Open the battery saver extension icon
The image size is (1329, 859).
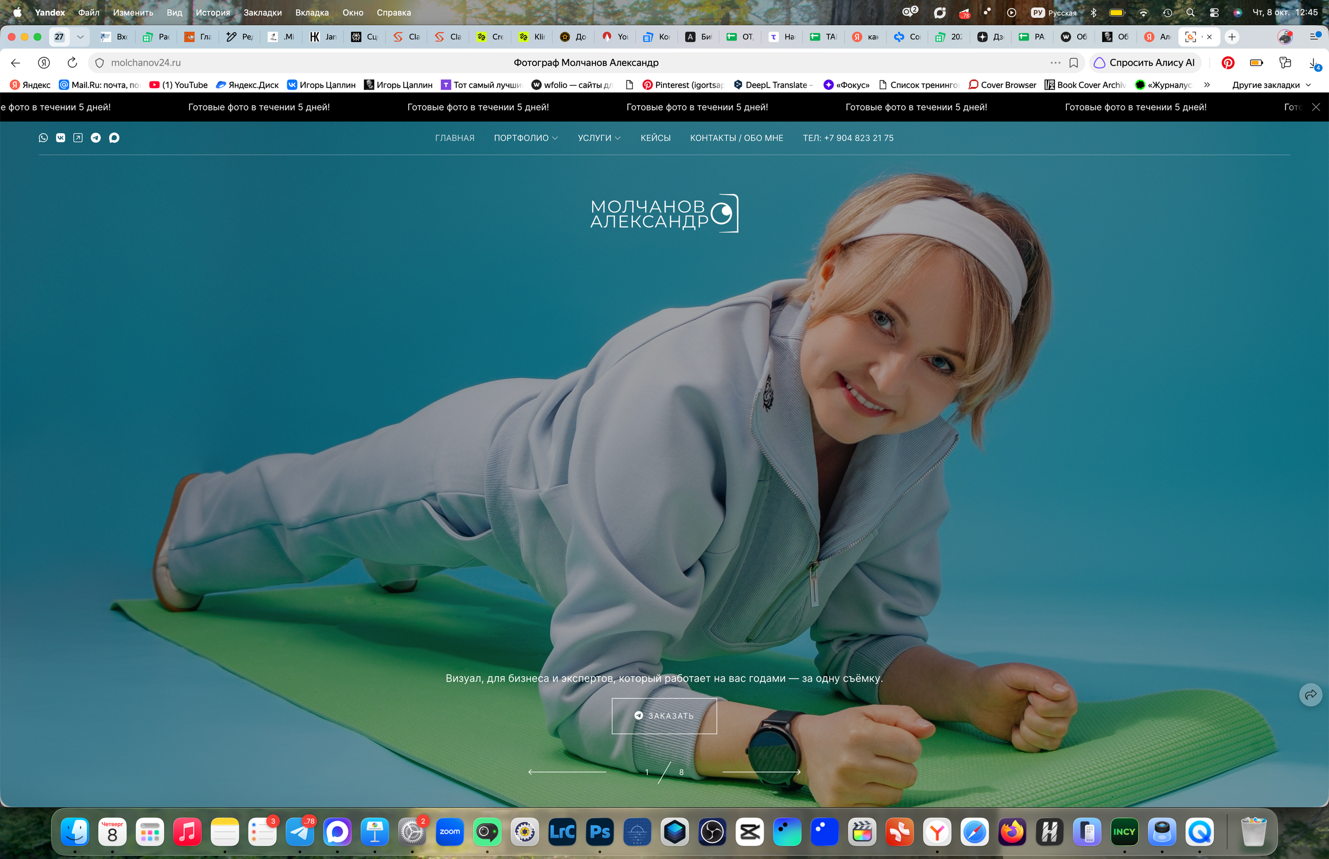[1256, 62]
